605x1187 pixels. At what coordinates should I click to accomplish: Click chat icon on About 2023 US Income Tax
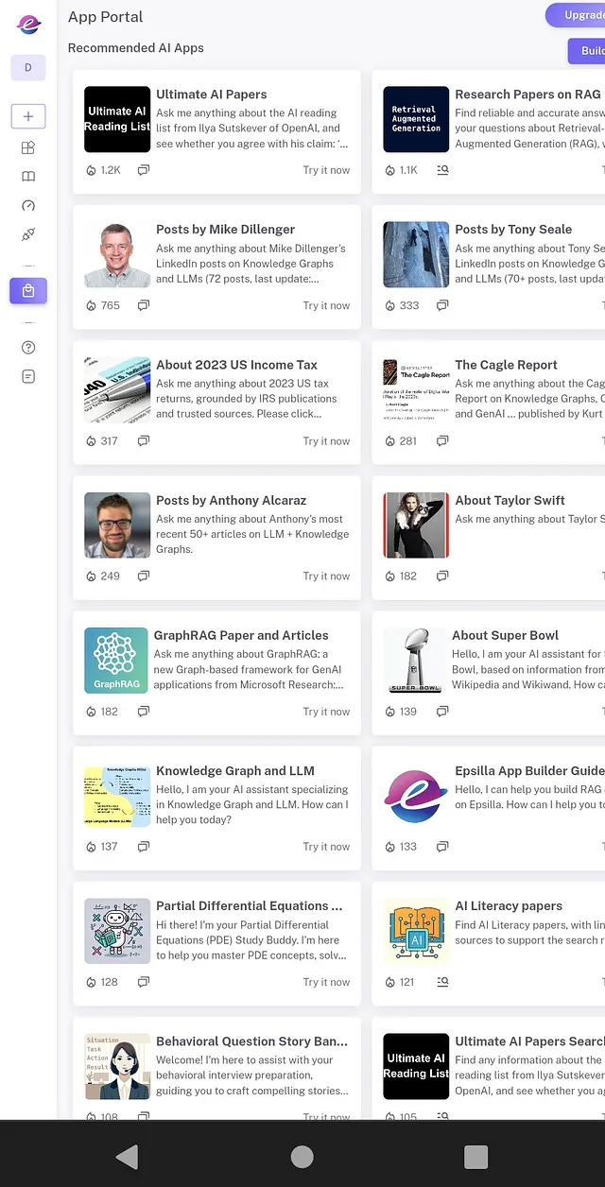(x=144, y=440)
